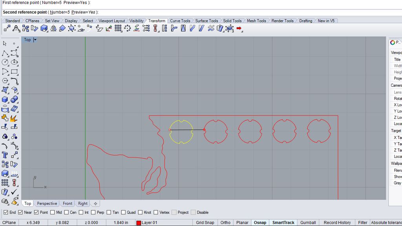Viewport: 402px width, 226px height.
Task: Enable the Vertex osnap checkbox
Action: point(156,212)
